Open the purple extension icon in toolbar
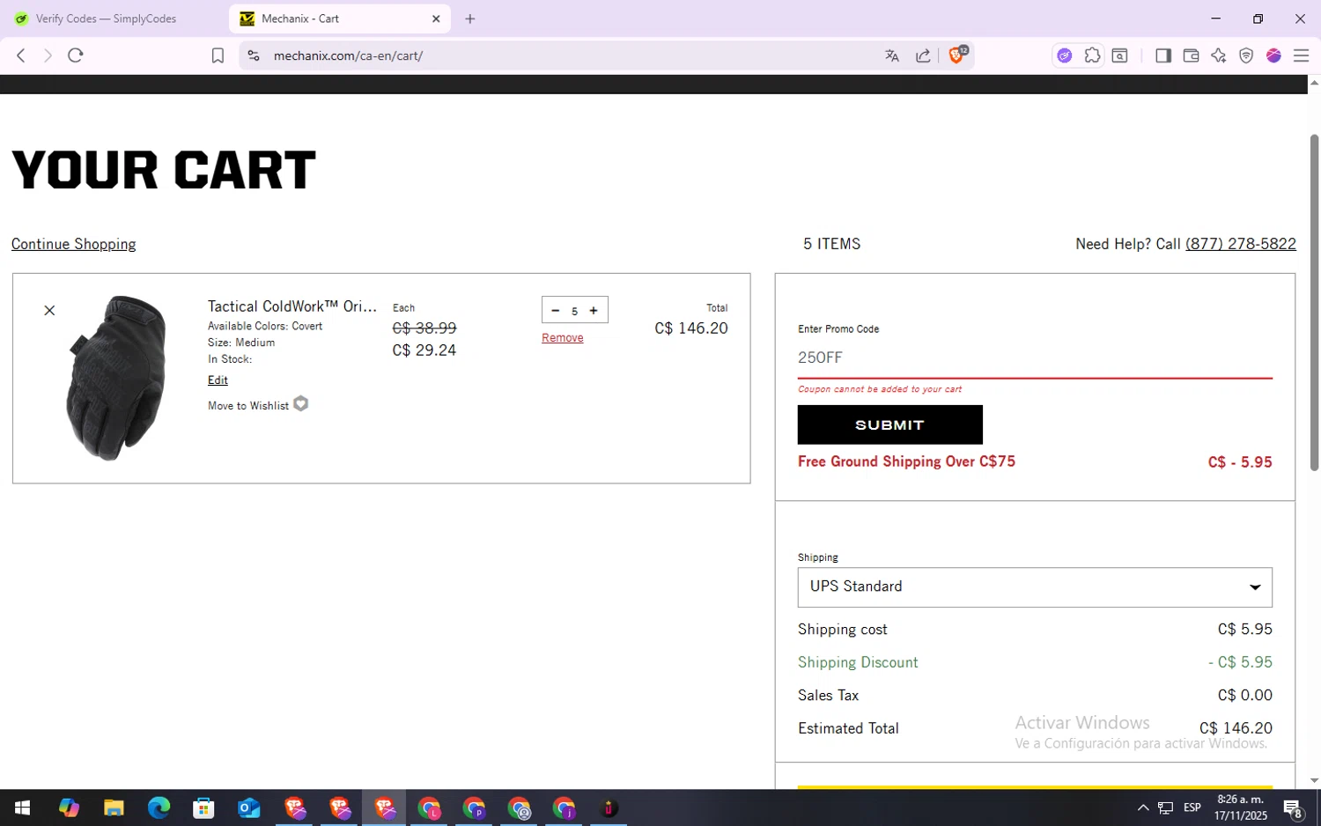 tap(1065, 55)
